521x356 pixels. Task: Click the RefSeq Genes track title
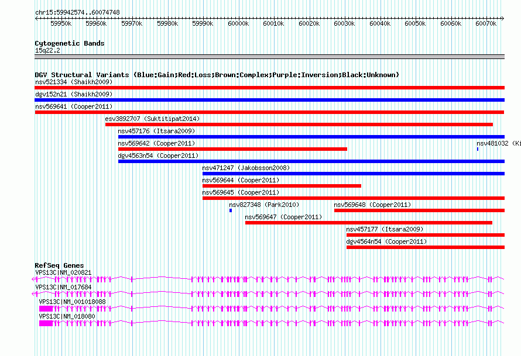pos(59,265)
